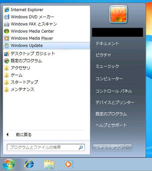Click the Start orb on the taskbar
The width and height of the screenshot is (152, 171).
[x=8, y=164]
